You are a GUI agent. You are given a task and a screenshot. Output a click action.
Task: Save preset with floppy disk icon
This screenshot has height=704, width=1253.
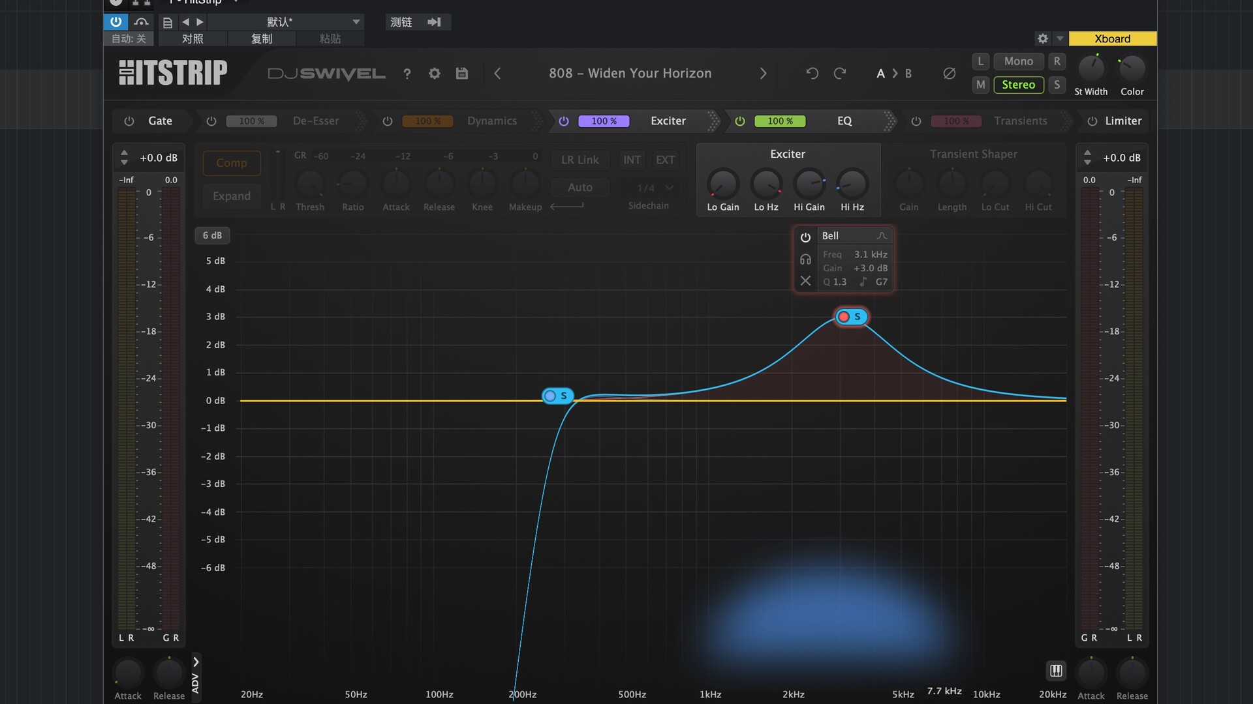[x=462, y=74]
